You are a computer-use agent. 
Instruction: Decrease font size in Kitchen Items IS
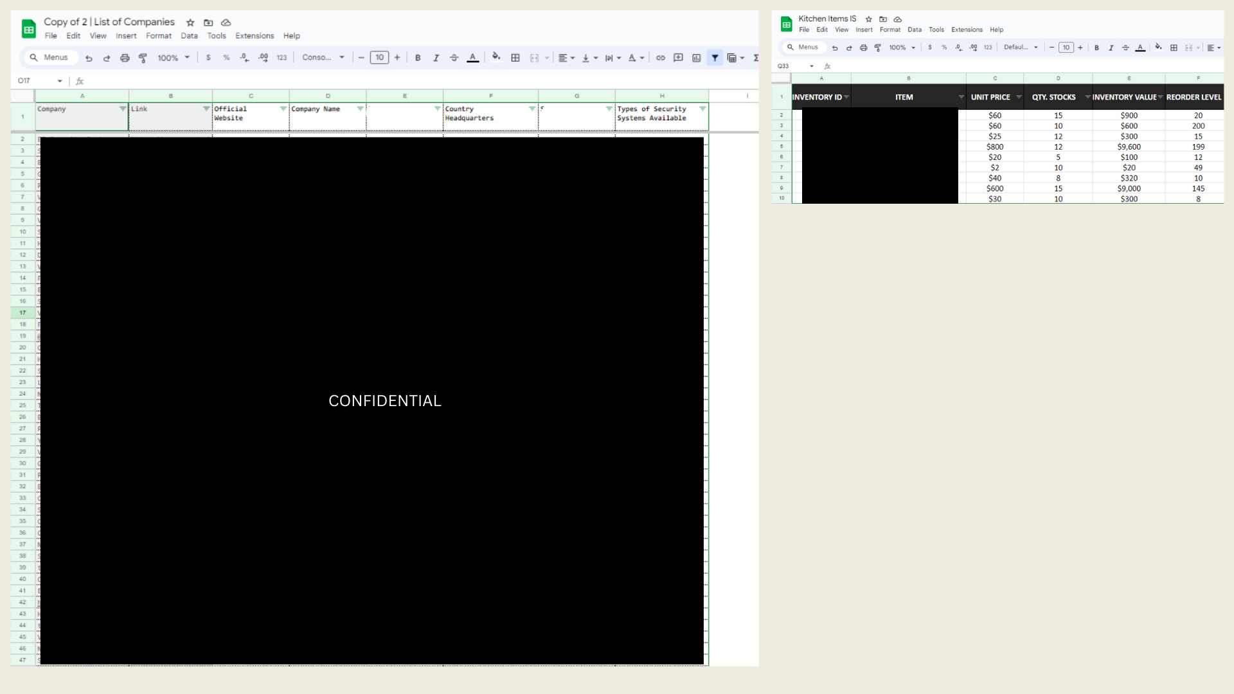[1051, 48]
